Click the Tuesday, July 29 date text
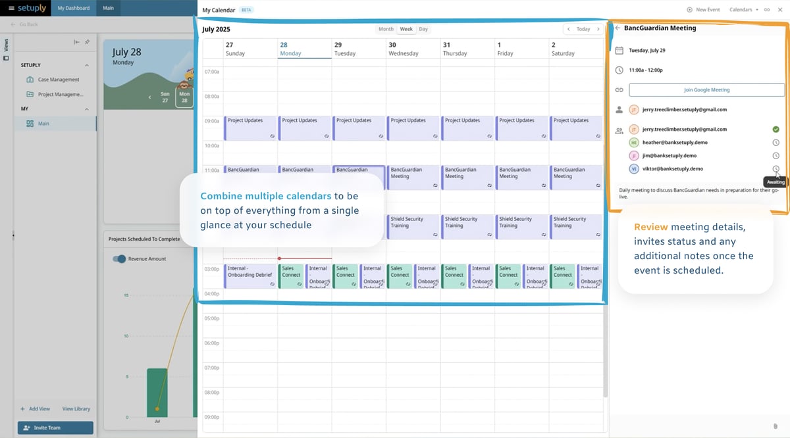The image size is (790, 438). point(646,50)
